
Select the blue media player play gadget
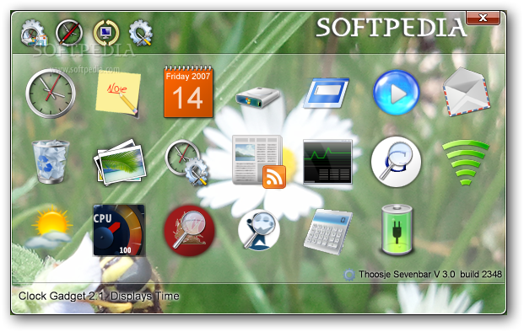(x=397, y=93)
